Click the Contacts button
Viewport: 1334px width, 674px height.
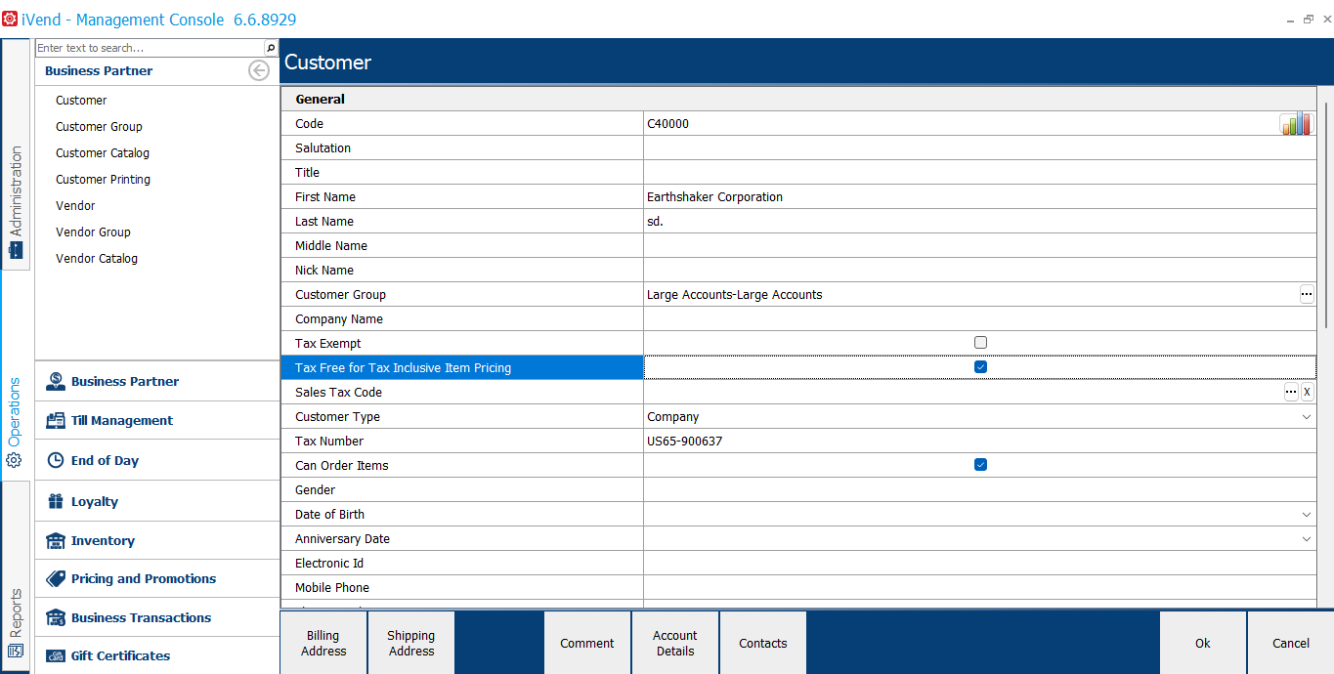coord(763,643)
